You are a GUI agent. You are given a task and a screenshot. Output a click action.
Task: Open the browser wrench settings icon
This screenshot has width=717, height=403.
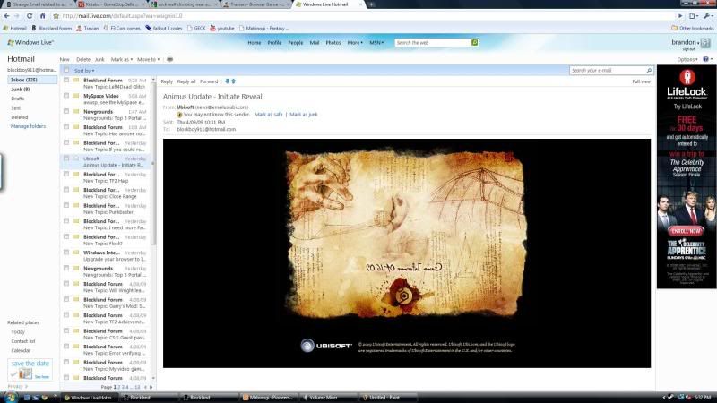pyautogui.click(x=708, y=16)
